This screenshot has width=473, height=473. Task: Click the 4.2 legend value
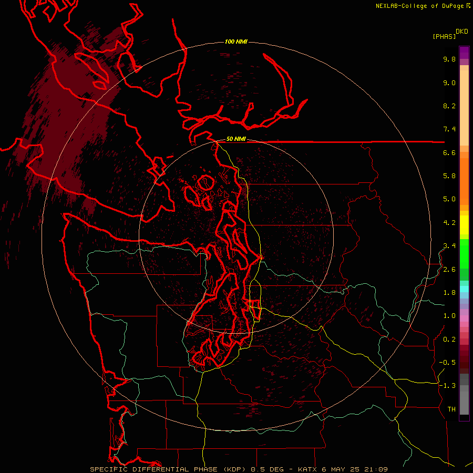449,223
